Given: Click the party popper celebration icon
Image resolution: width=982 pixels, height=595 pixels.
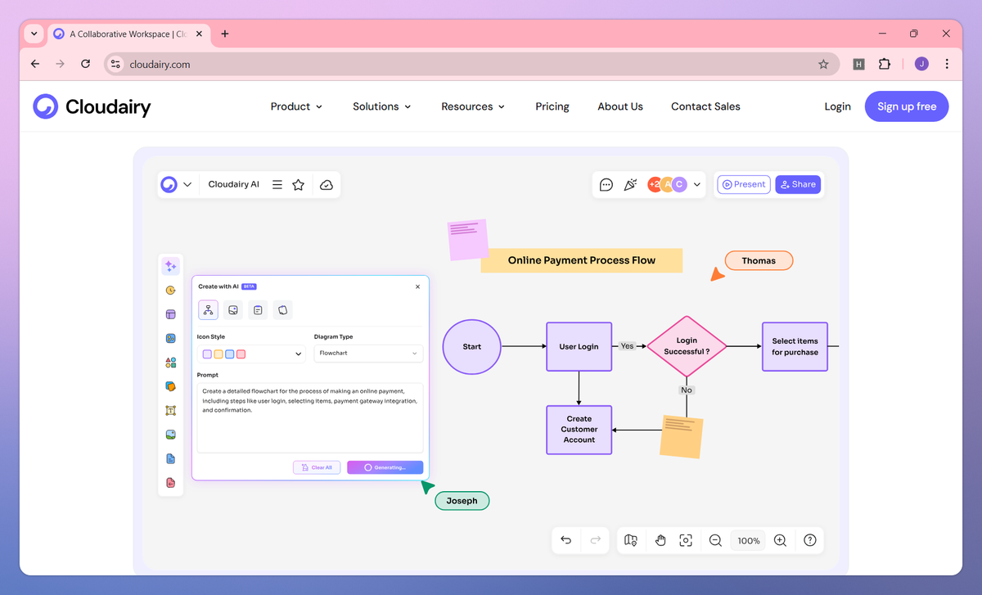Looking at the screenshot, I should [630, 185].
